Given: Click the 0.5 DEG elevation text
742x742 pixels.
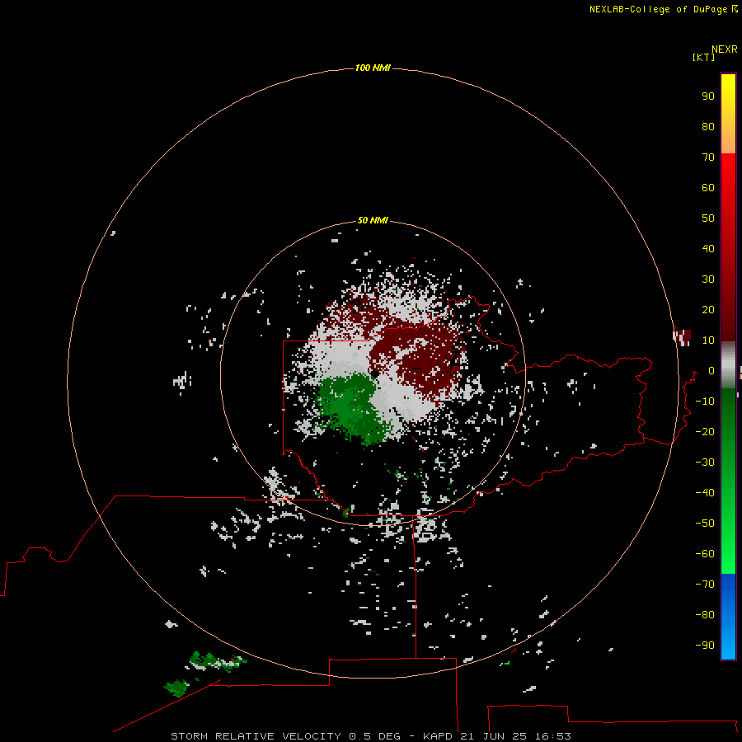Looking at the screenshot, I should pos(374,736).
